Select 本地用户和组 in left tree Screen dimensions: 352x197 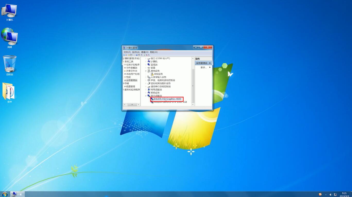point(133,74)
